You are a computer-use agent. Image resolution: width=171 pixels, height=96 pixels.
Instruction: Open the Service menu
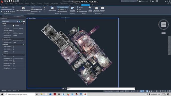33,3
